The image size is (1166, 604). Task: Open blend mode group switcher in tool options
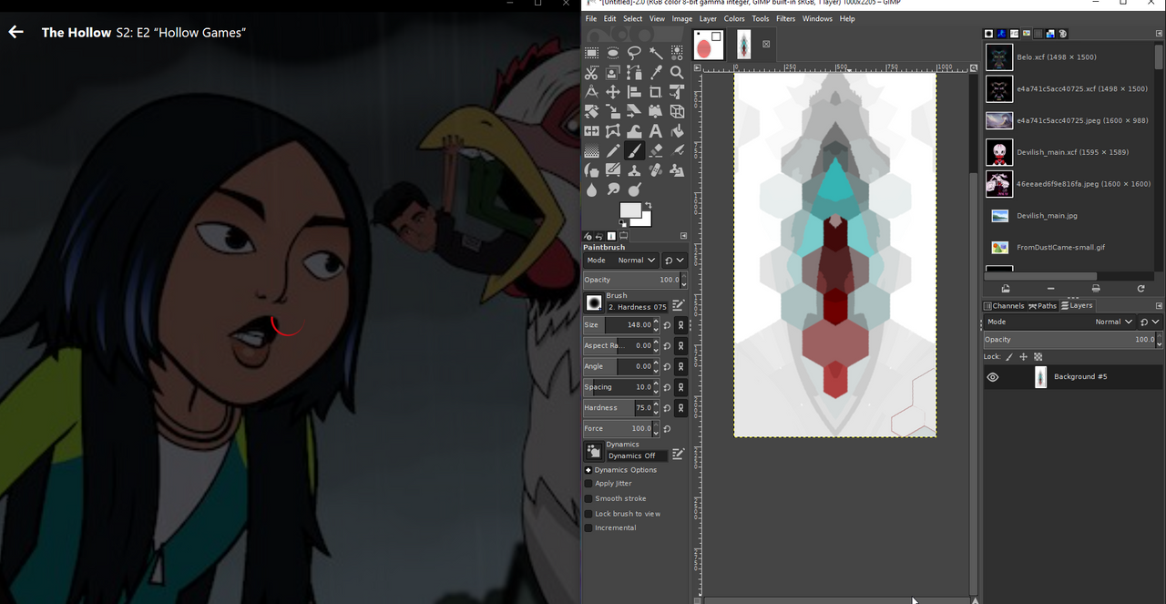tap(674, 261)
